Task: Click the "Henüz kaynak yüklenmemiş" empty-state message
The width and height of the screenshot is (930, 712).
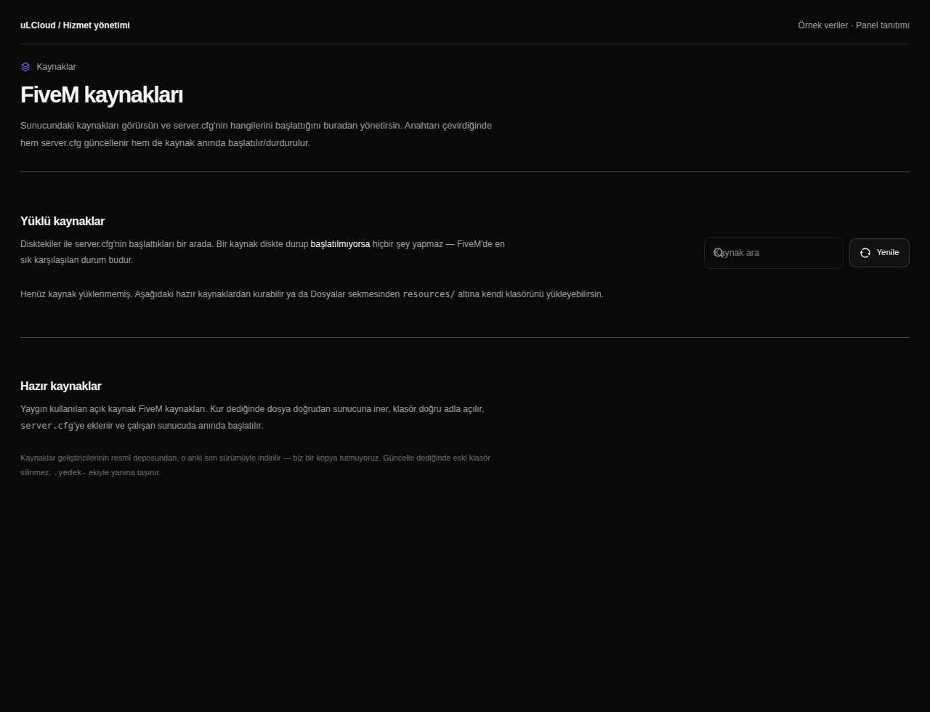Action: click(x=312, y=294)
